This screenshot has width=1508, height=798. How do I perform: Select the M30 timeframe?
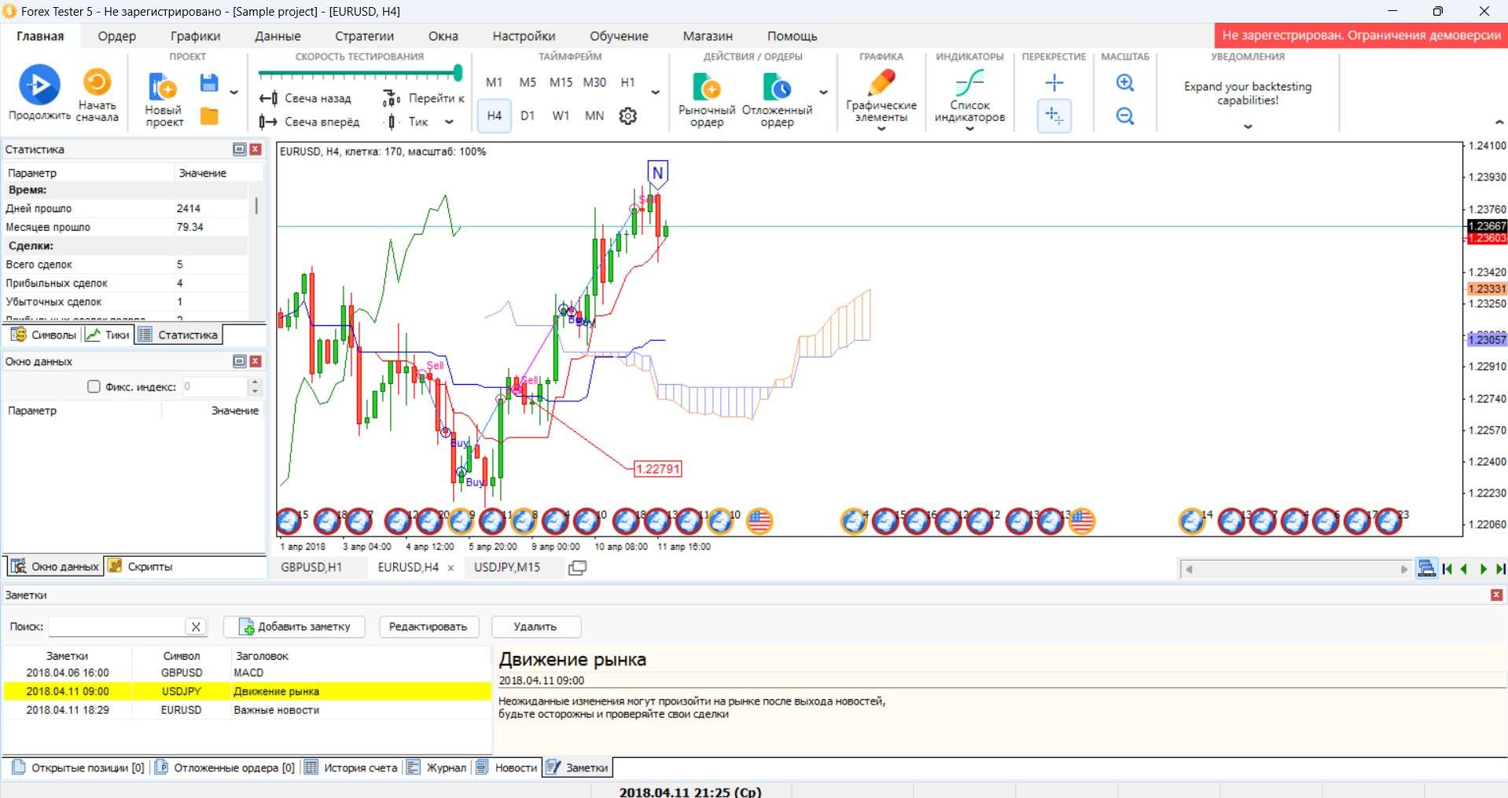(x=594, y=82)
